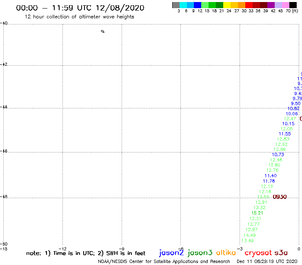Click the timestamp 'Dec 11 08:29:19 UTC 2020'
The width and height of the screenshot is (302, 265).
pos(267,261)
